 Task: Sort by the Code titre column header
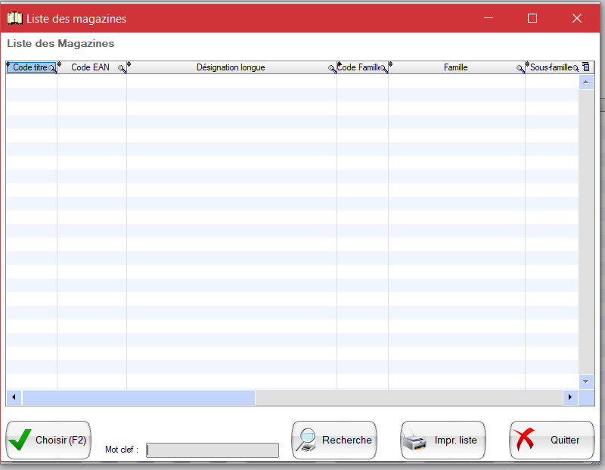[x=29, y=67]
